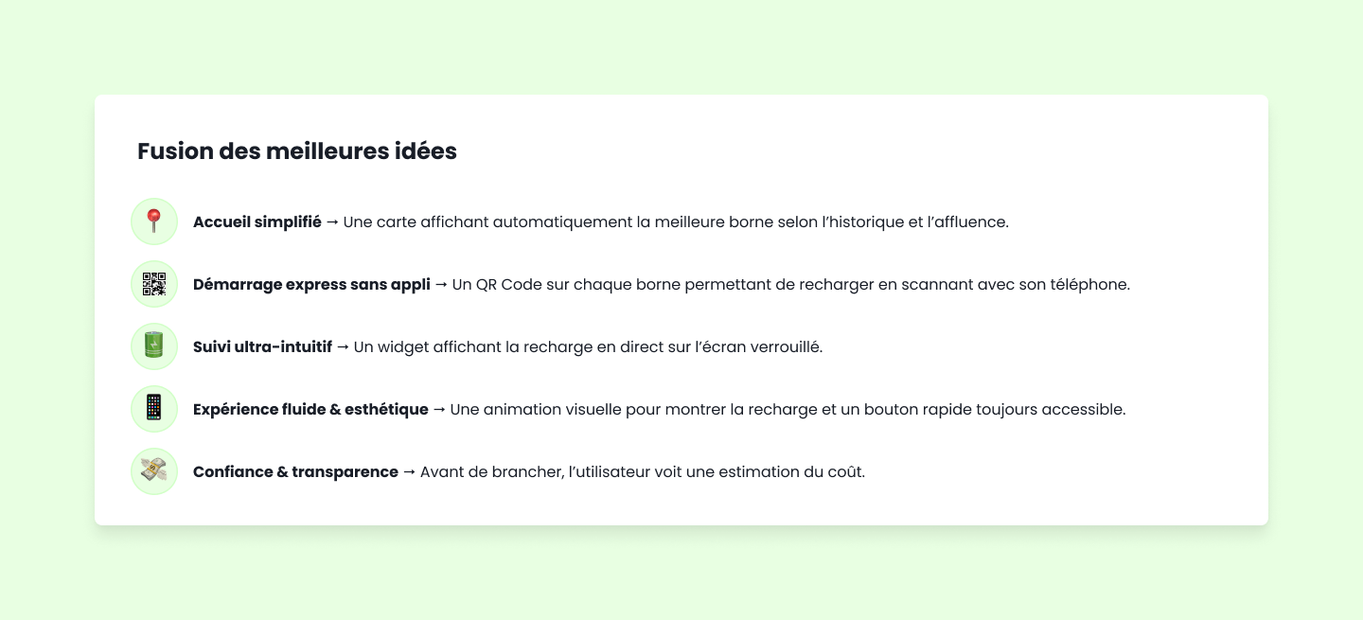Click the arrow after "Démarrage express sans appli"
This screenshot has height=620, width=1363.
441,285
